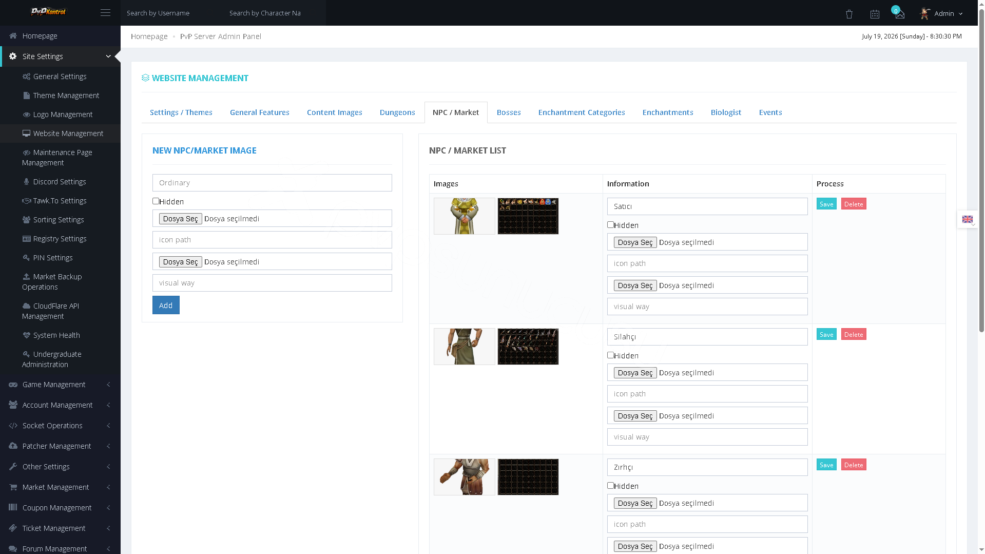
Task: Expand the Game Management menu
Action: point(60,385)
